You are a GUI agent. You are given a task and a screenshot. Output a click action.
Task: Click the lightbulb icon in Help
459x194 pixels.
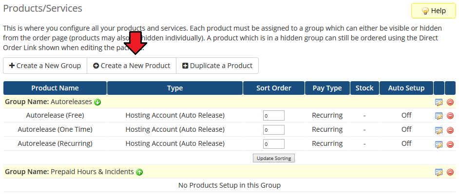(425, 11)
